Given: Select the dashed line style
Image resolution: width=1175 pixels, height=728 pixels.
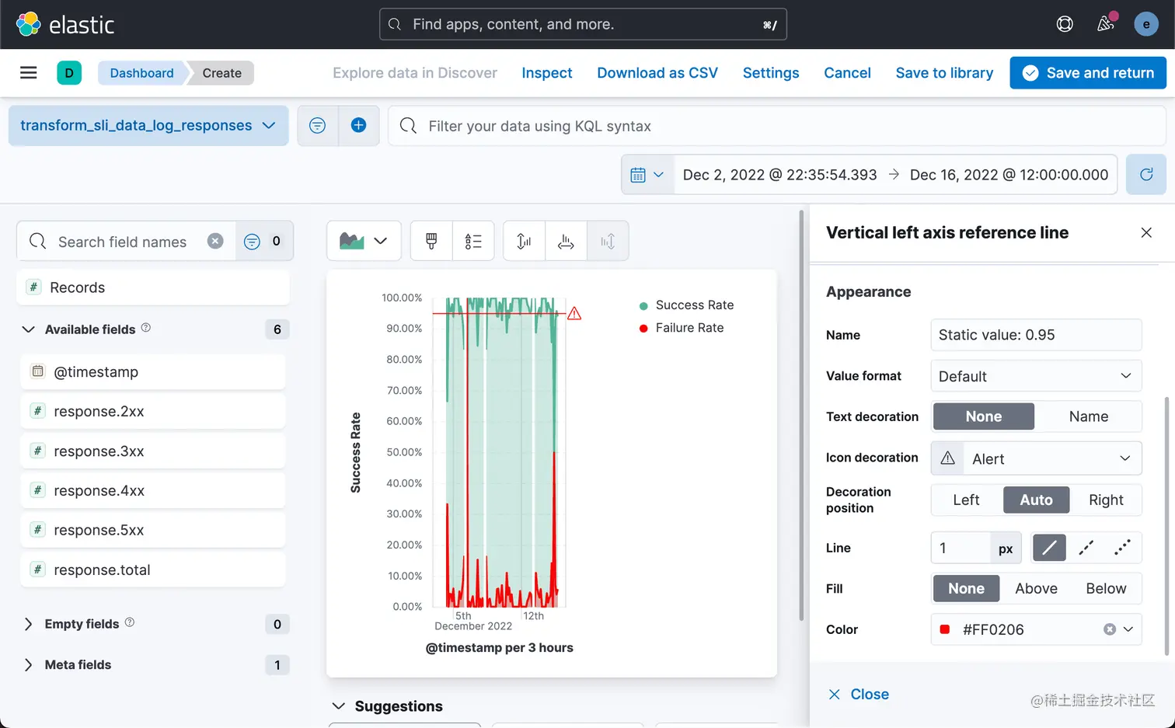Looking at the screenshot, I should pos(1086,549).
